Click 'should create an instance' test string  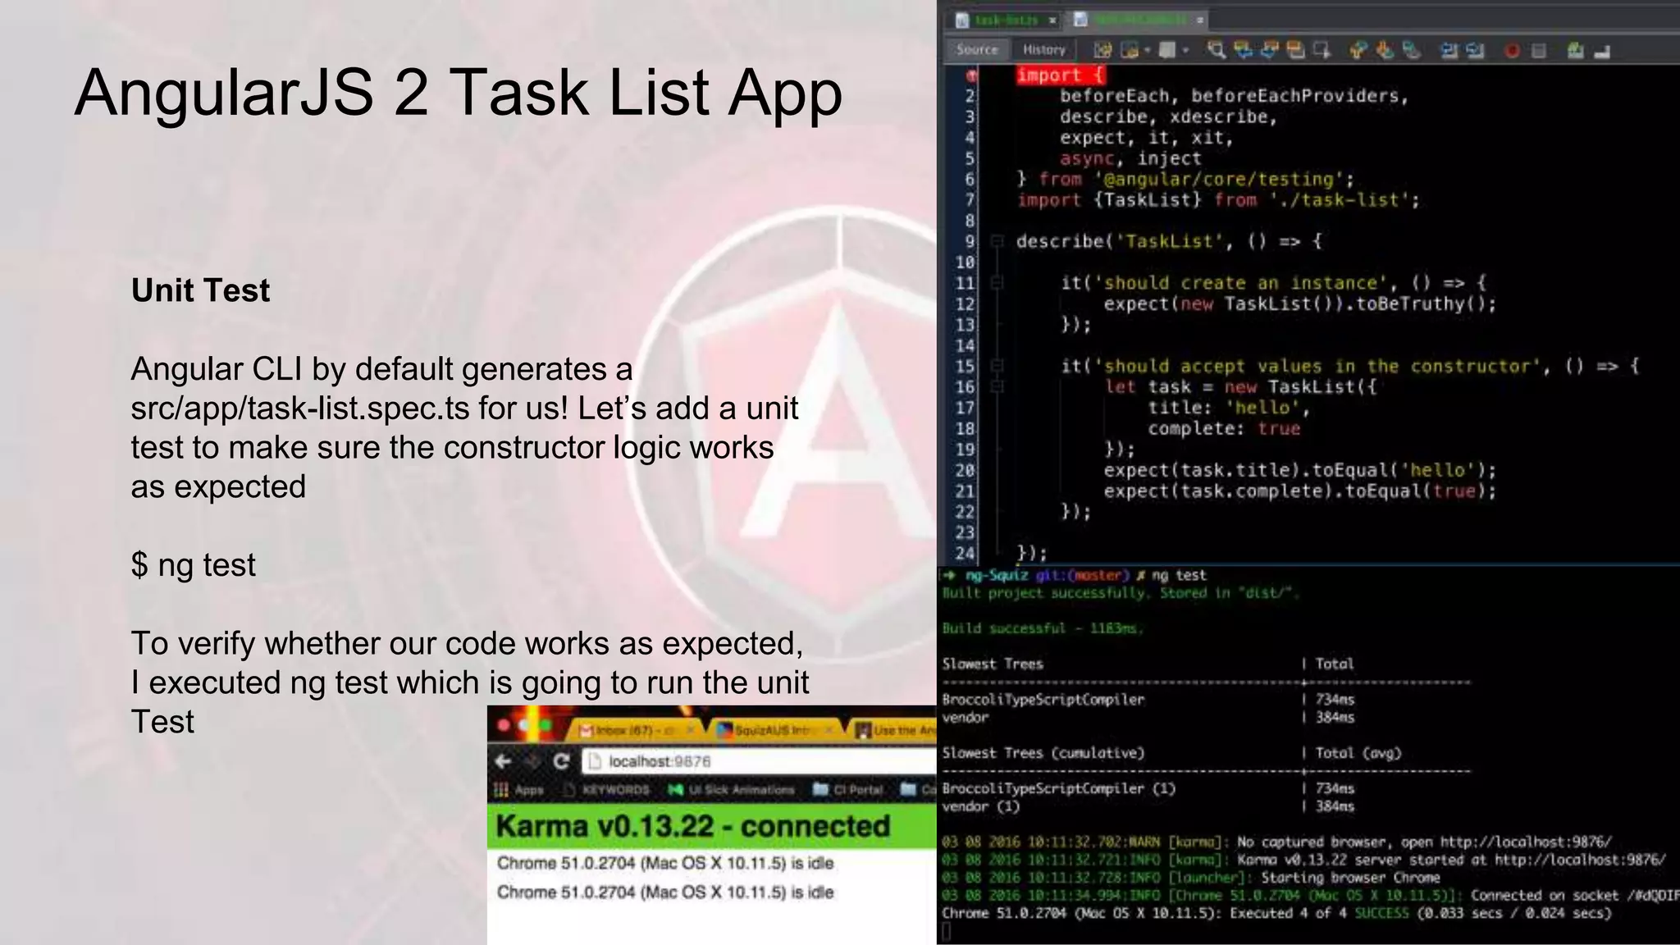(x=1240, y=283)
